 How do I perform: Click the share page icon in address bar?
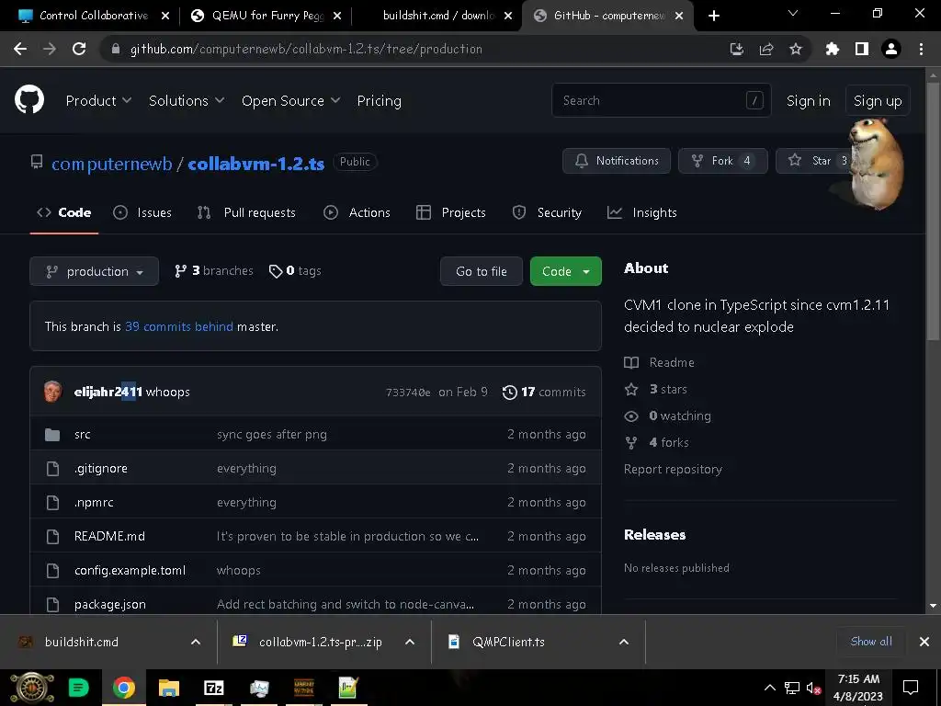pyautogui.click(x=766, y=50)
